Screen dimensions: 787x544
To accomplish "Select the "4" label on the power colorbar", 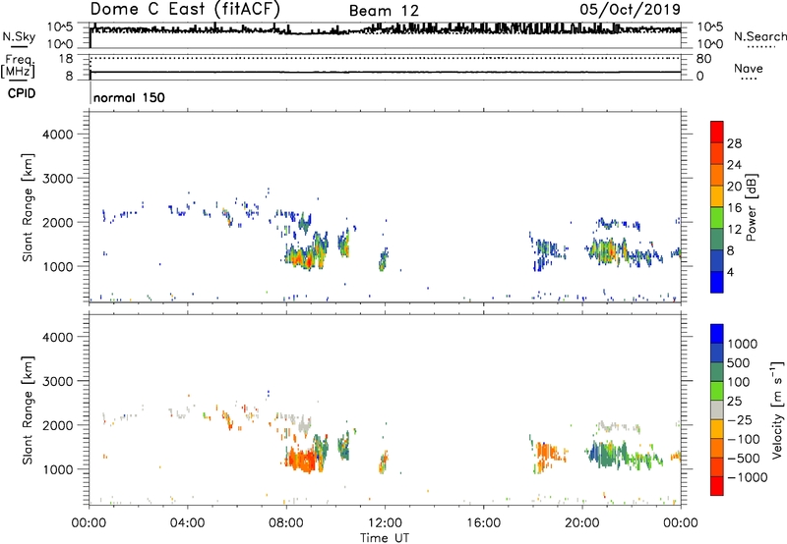I will (x=730, y=272).
